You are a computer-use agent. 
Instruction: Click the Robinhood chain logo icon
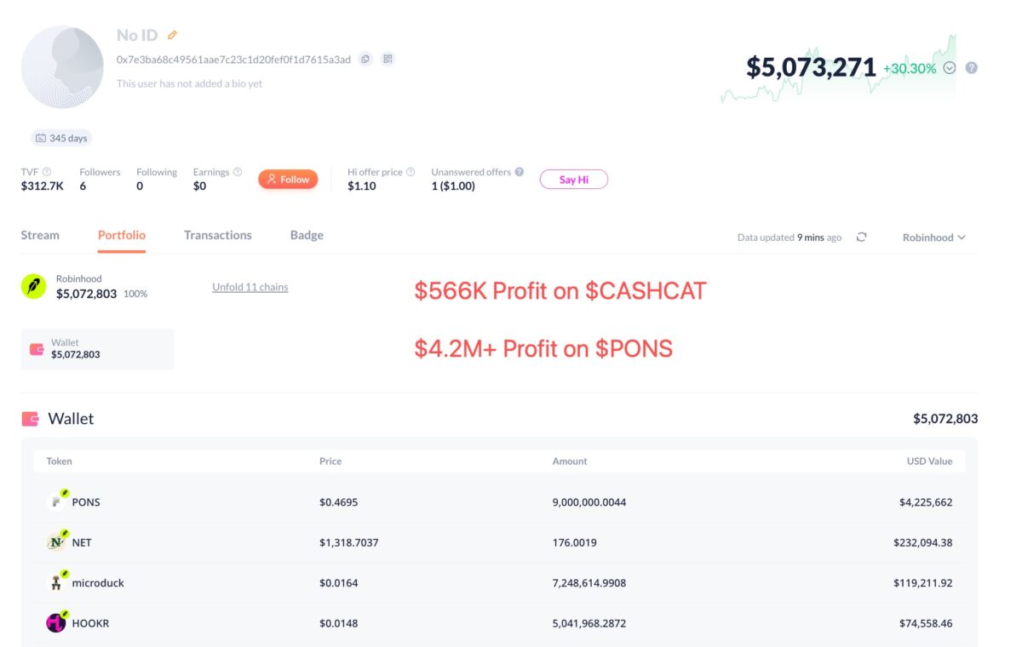tap(33, 286)
